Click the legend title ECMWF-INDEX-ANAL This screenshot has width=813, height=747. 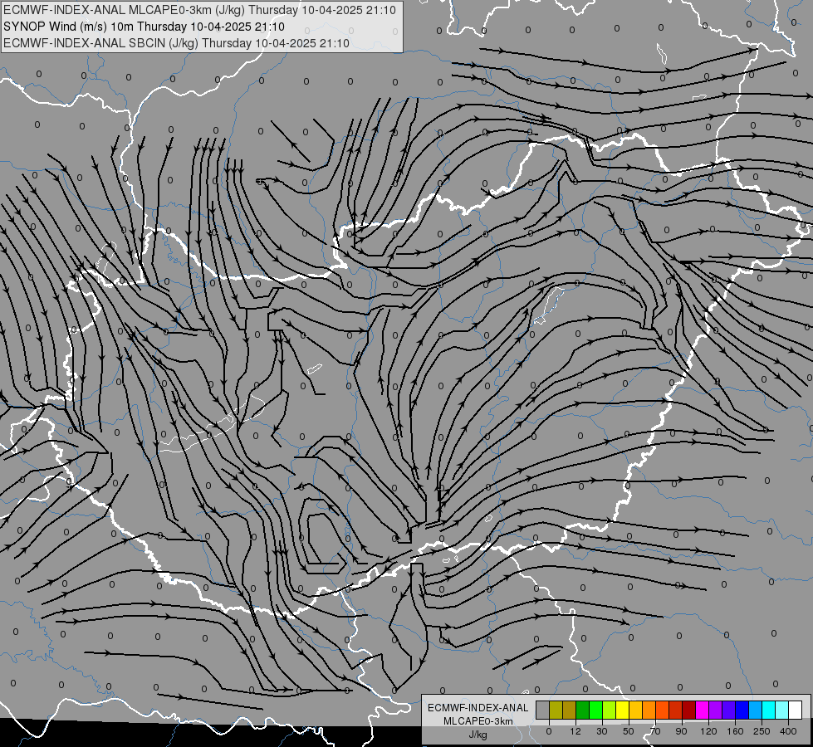click(x=478, y=708)
